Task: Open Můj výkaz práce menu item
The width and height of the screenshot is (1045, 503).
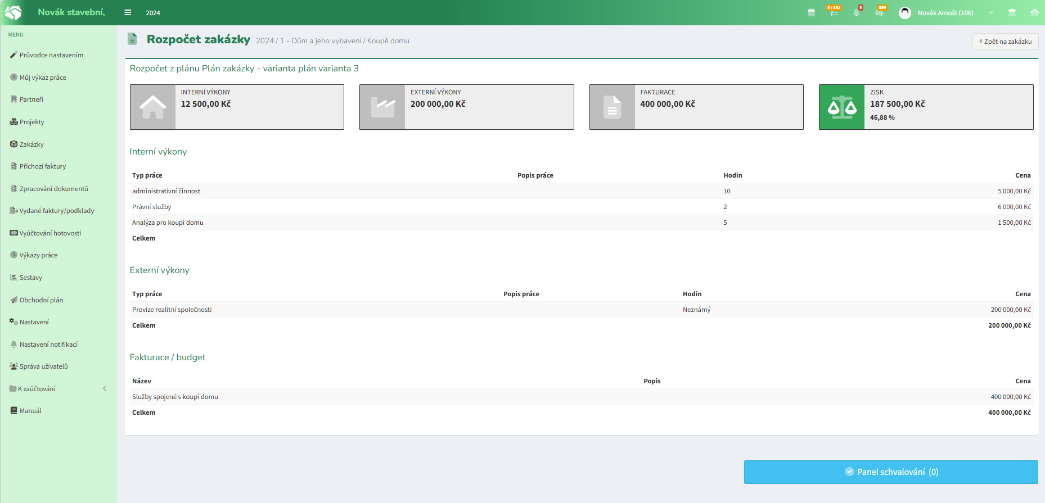Action: pyautogui.click(x=43, y=78)
